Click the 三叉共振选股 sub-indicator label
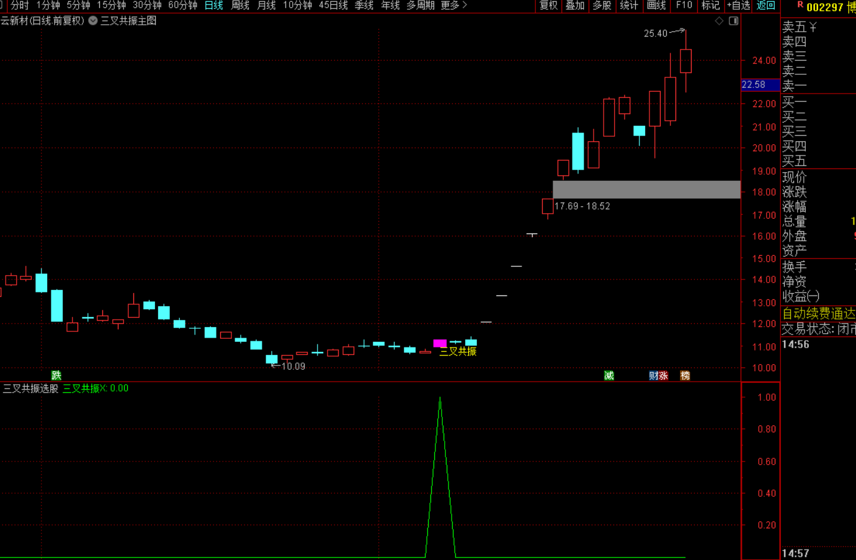Image resolution: width=856 pixels, height=560 pixels. (30, 388)
